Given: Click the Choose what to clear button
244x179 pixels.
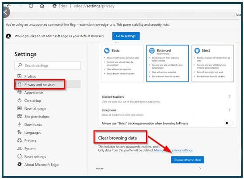Looking at the screenshot, I should tap(187, 160).
